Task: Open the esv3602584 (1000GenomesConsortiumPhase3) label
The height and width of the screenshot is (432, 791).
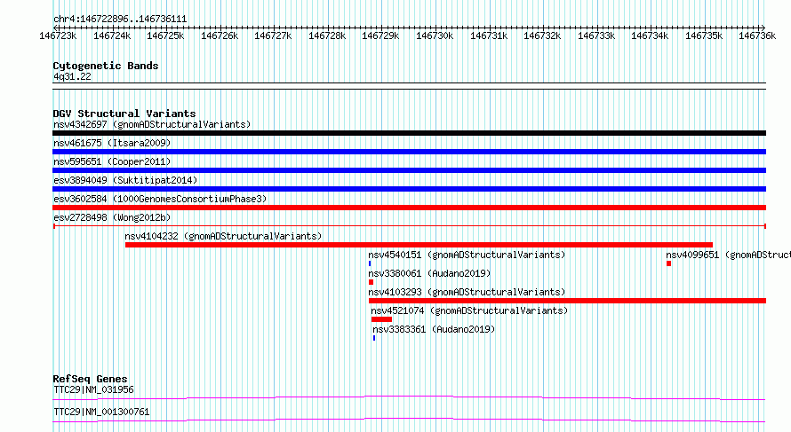Action: pyautogui.click(x=160, y=199)
